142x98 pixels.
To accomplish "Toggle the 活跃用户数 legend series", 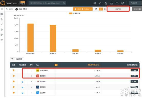I will click(75, 13).
